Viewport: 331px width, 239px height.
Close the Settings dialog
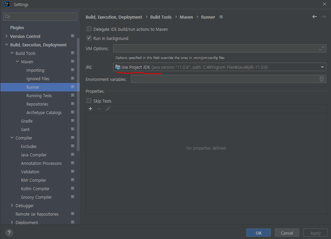point(325,4)
